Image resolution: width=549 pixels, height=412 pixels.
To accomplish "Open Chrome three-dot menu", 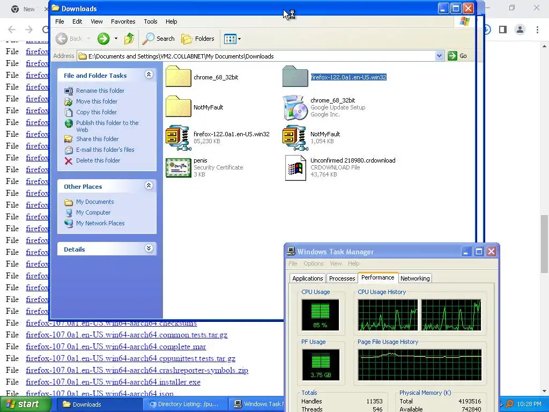I will tap(537, 30).
